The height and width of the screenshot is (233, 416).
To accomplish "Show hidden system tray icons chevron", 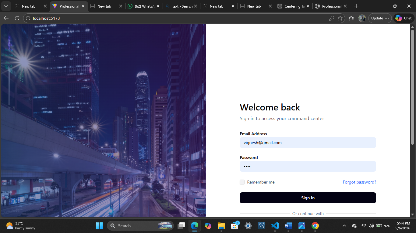I will point(344,226).
